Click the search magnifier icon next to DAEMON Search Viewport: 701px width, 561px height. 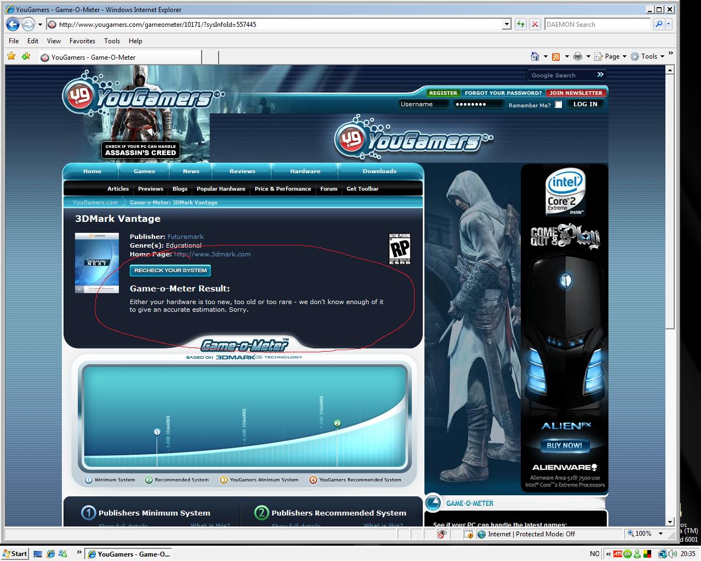point(659,24)
